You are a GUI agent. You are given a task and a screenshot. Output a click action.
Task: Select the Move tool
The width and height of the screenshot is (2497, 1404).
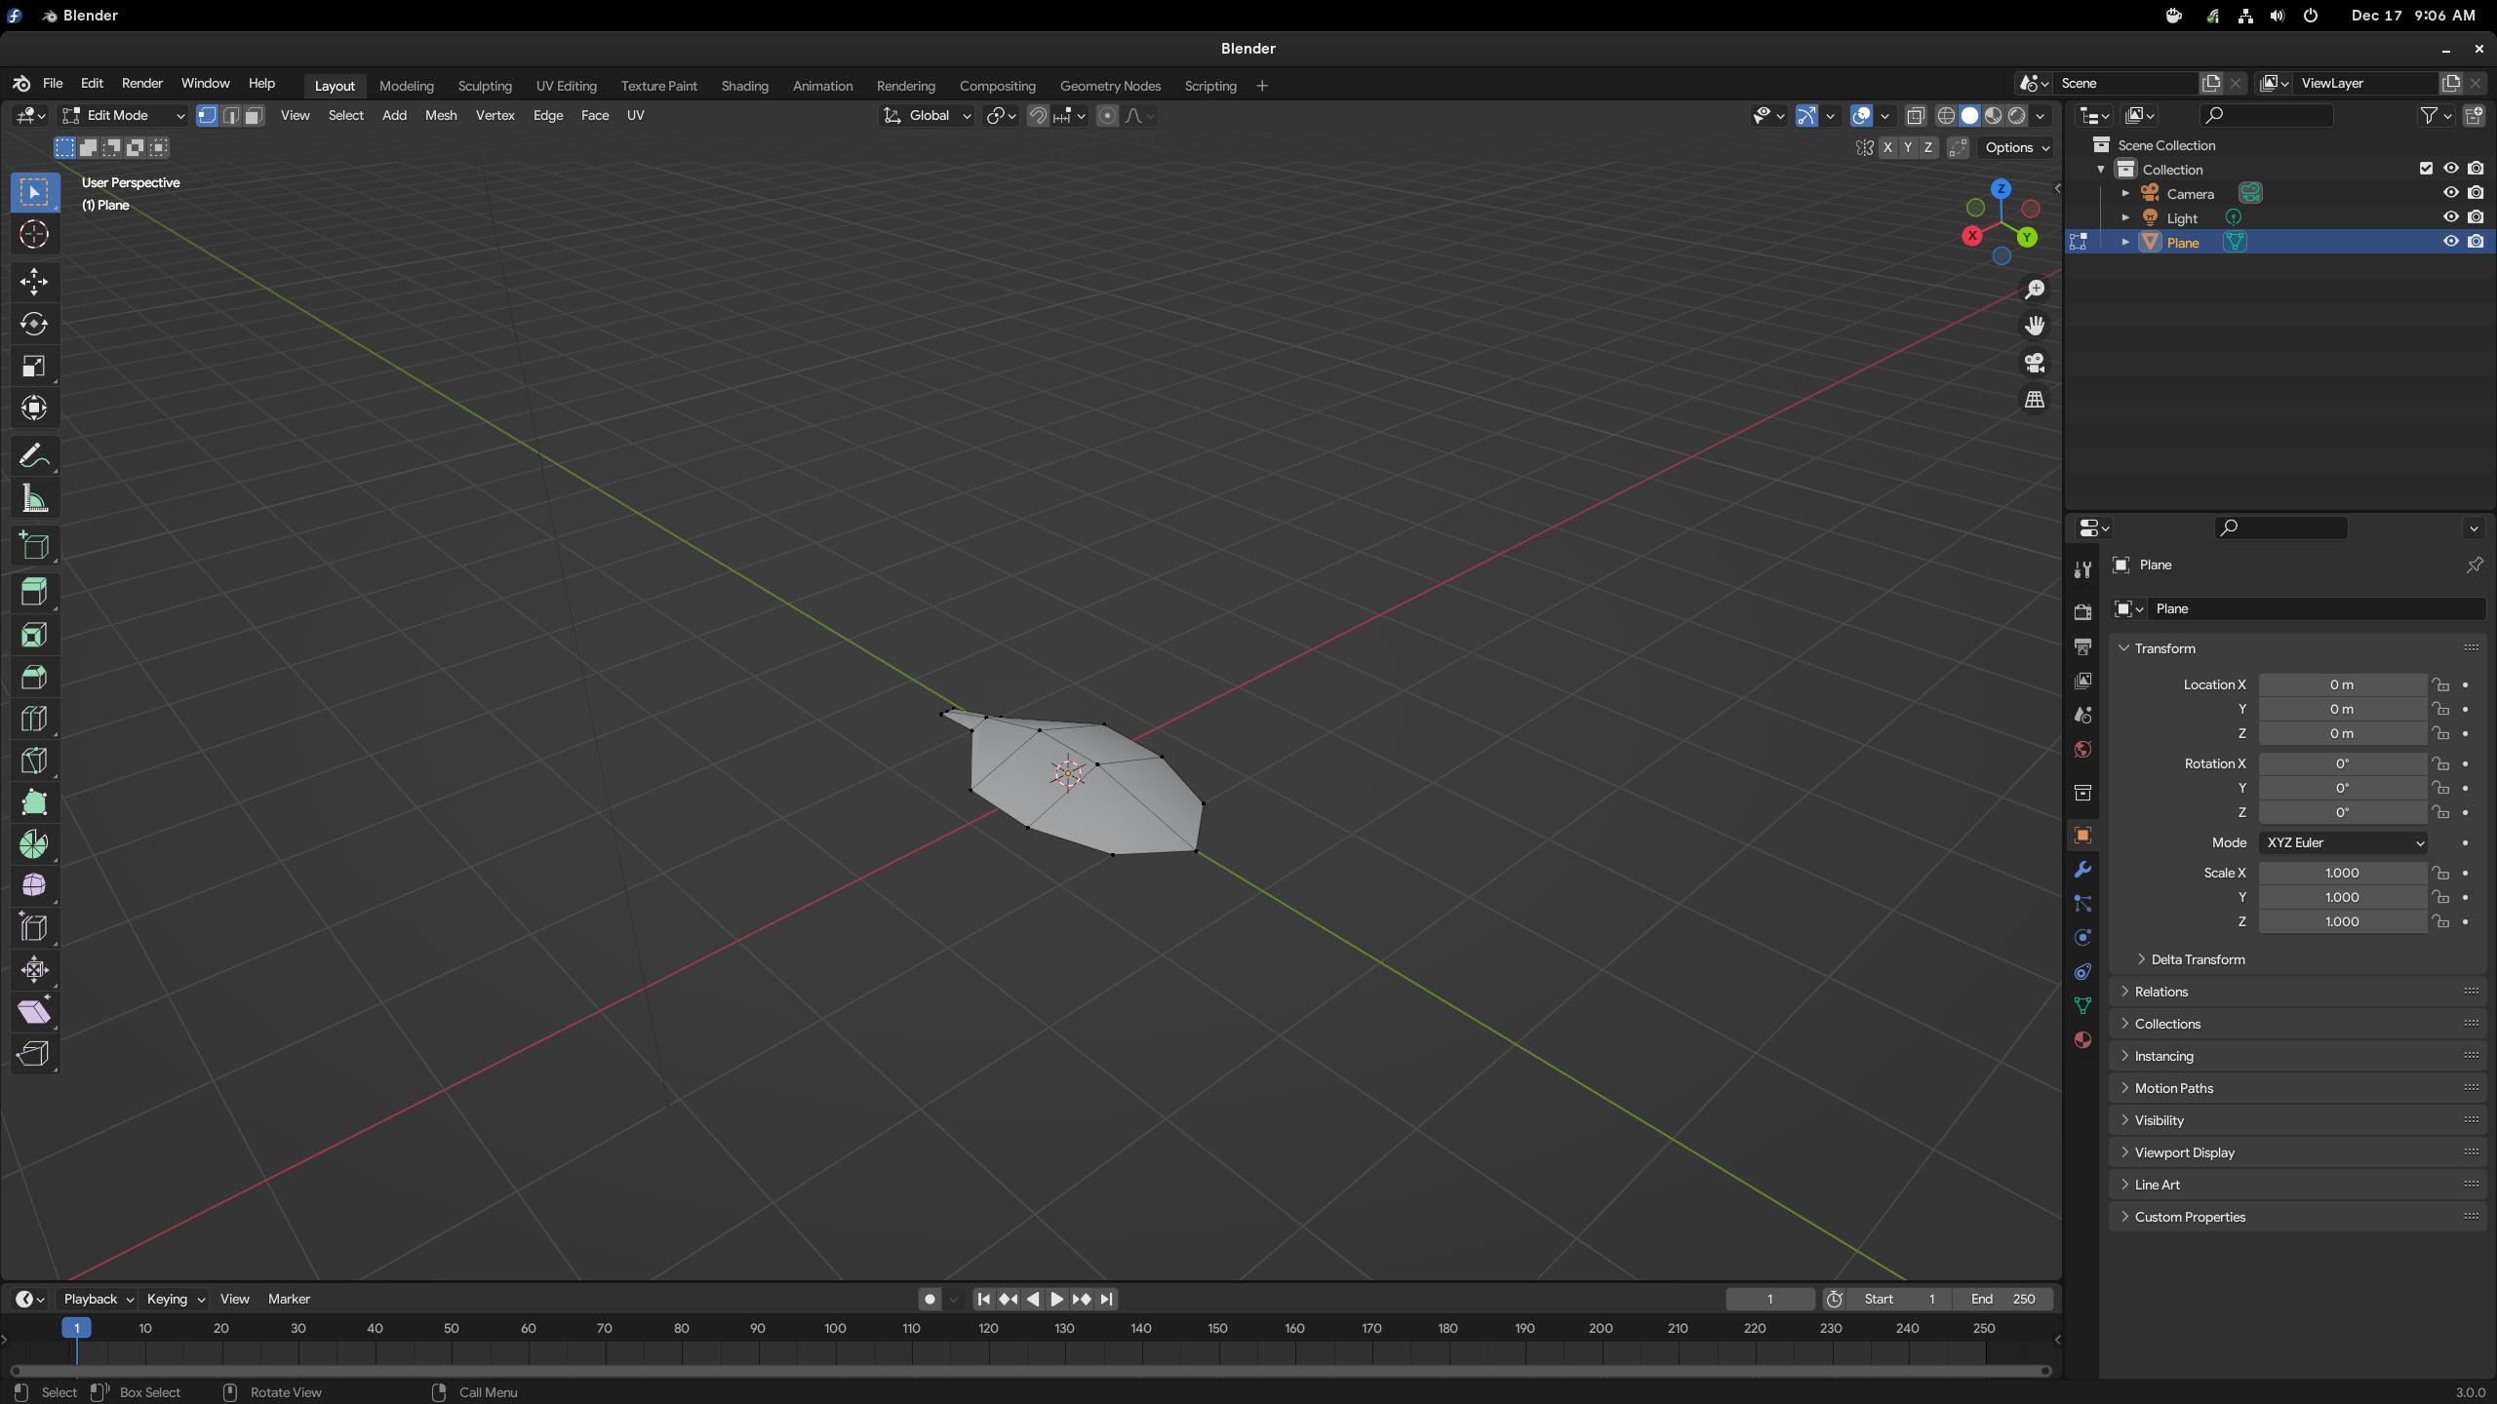pos(34,282)
